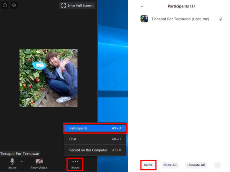
Task: Start Video from the meeting toolbar
Action: point(39,164)
